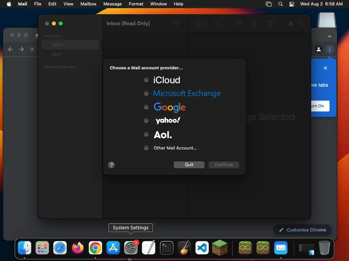Open System Settings from the Dock
This screenshot has height=261, width=349.
pos(131,247)
